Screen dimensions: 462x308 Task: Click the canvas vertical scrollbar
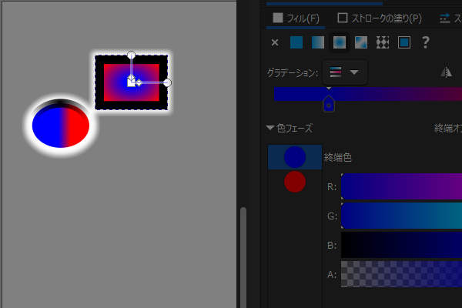pyautogui.click(x=243, y=256)
